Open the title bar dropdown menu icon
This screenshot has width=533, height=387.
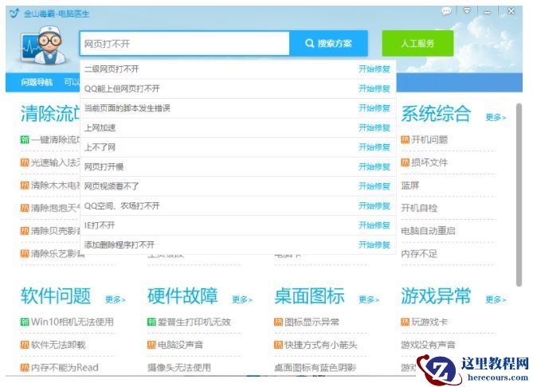[x=467, y=11]
